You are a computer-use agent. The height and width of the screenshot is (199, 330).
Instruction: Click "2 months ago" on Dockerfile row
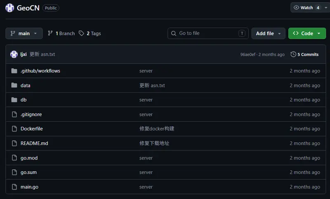305,129
